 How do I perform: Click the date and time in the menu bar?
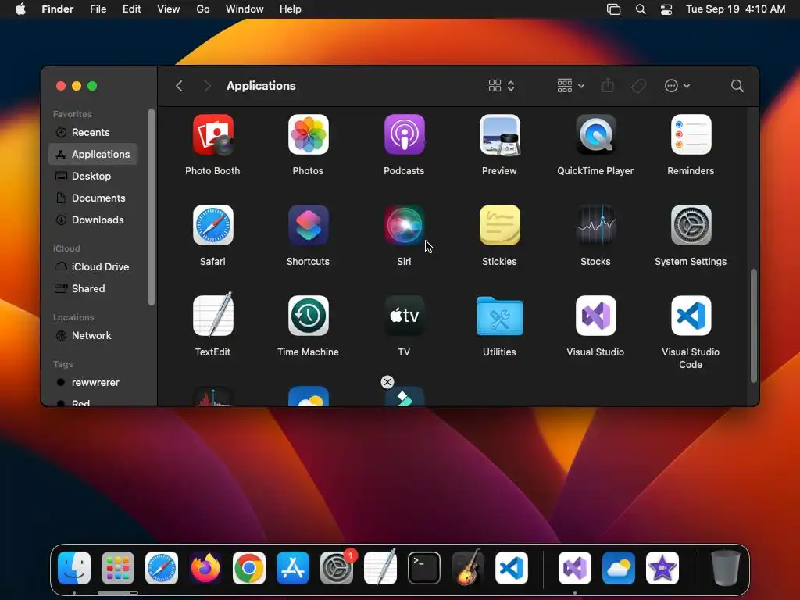point(735,9)
